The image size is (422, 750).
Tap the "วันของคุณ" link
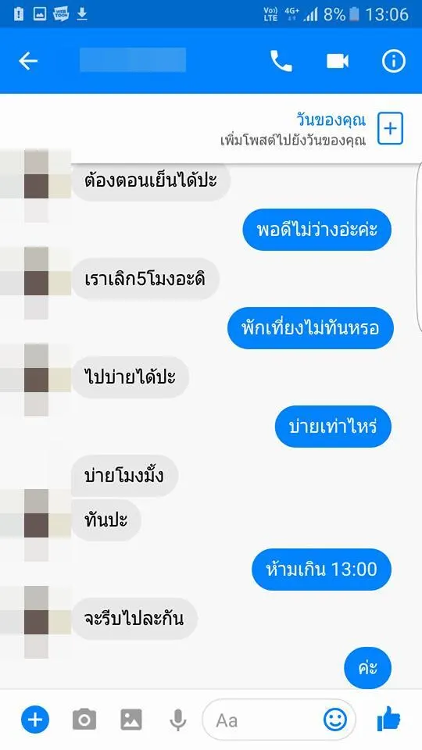click(331, 120)
